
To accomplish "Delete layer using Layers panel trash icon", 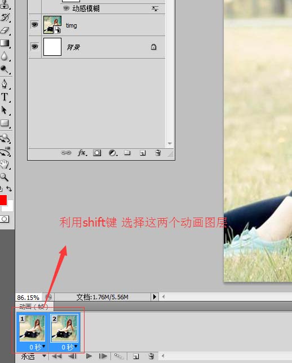I will pyautogui.click(x=158, y=153).
